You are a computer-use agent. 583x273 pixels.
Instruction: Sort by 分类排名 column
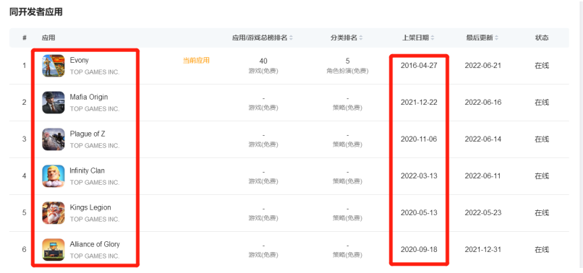(x=347, y=38)
